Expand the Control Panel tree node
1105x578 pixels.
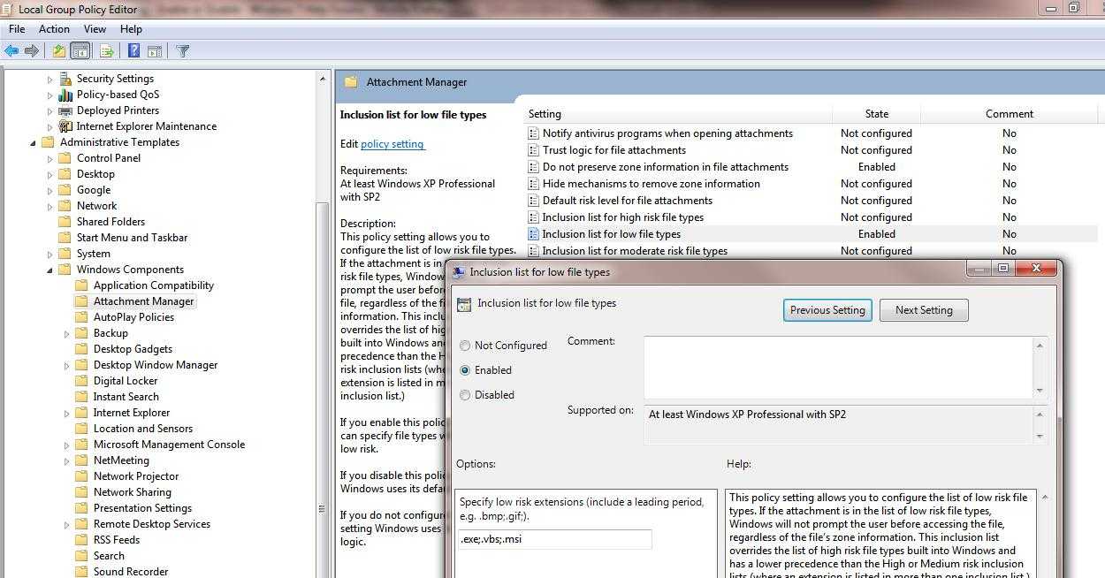(50, 158)
